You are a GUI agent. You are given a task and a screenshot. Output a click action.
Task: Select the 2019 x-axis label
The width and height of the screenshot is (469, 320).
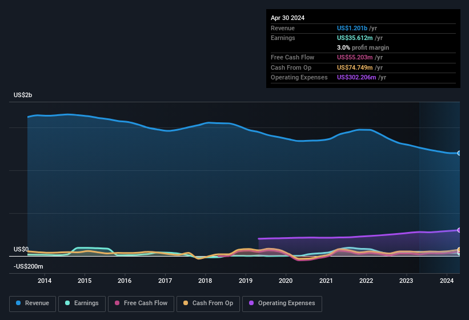(x=246, y=281)
